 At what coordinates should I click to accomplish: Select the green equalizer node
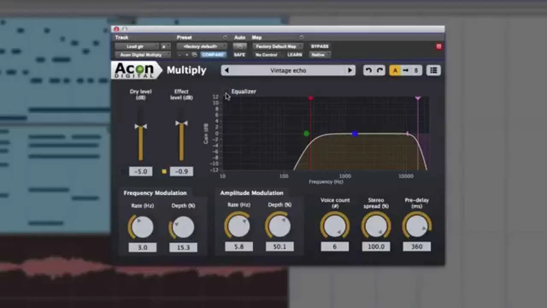[x=306, y=133]
